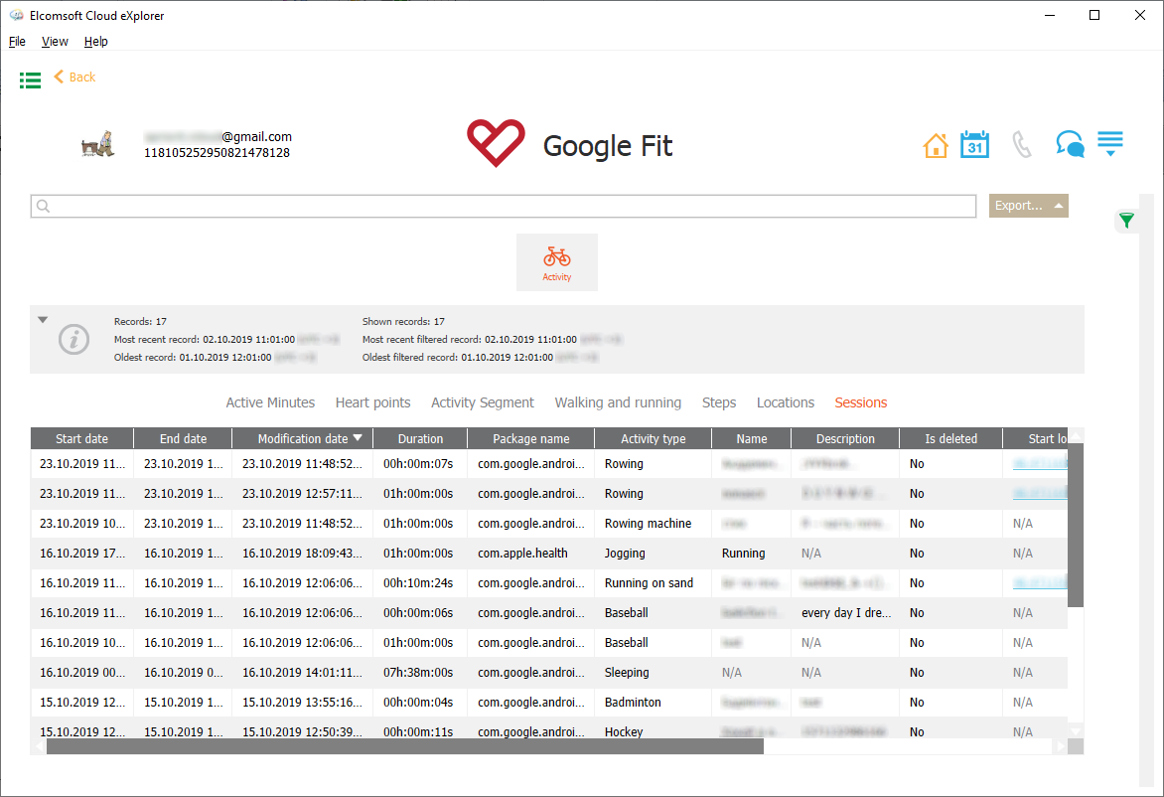Switch to Heart points tab

coord(372,402)
